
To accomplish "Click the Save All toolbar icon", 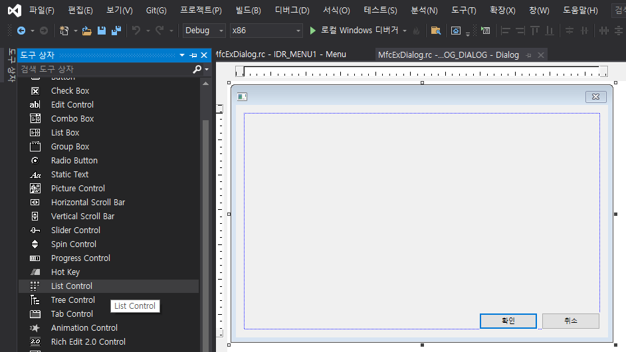I will click(116, 31).
